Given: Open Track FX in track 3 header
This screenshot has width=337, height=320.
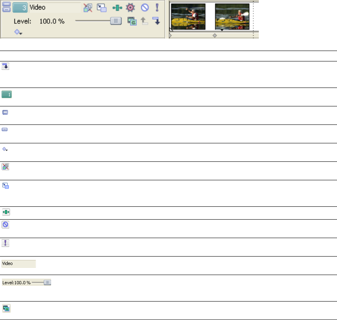Looking at the screenshot, I should click(117, 8).
